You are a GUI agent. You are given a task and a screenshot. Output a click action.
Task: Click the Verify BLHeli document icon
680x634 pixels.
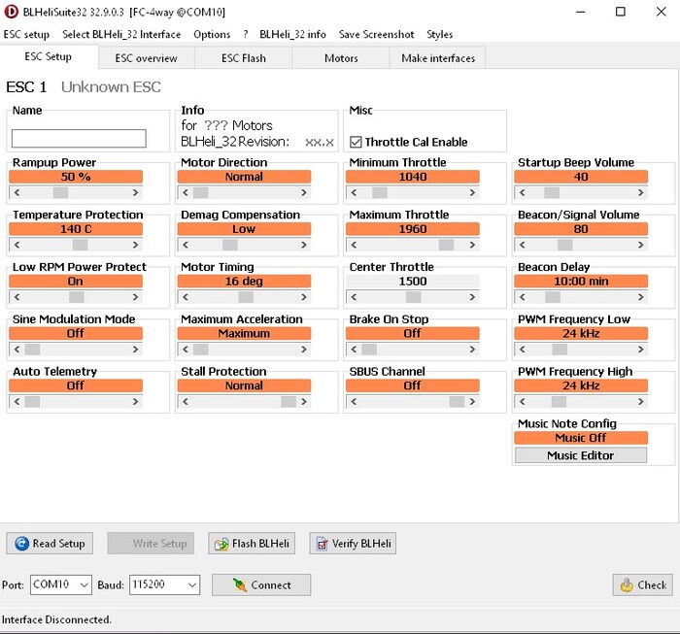pos(323,544)
